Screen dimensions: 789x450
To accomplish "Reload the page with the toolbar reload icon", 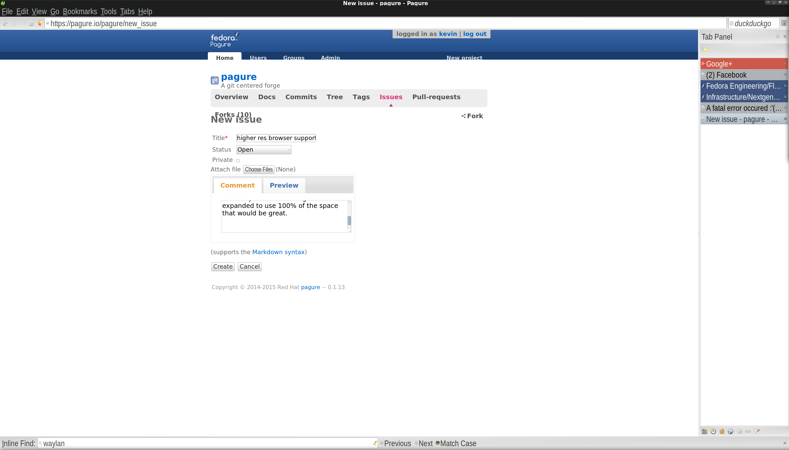I will [31, 23].
